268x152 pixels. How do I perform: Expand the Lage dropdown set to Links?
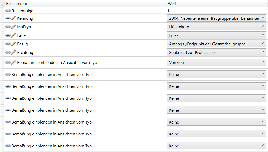tap(216, 35)
